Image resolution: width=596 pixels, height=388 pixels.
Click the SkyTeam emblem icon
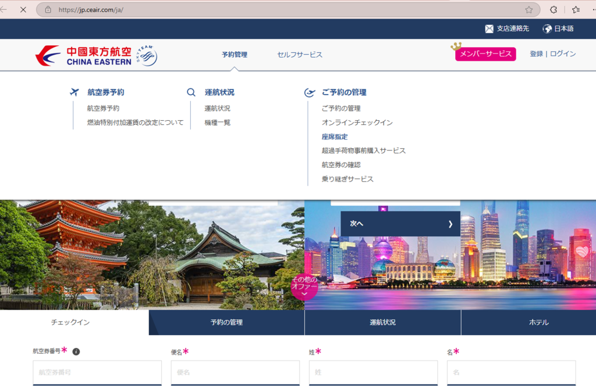pyautogui.click(x=147, y=56)
